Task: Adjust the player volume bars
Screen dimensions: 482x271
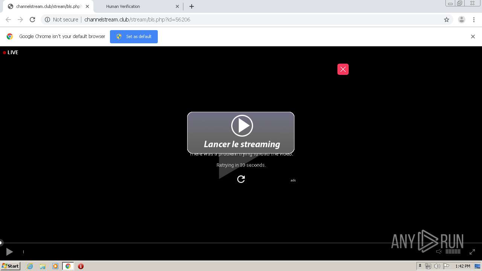Action: (453, 251)
